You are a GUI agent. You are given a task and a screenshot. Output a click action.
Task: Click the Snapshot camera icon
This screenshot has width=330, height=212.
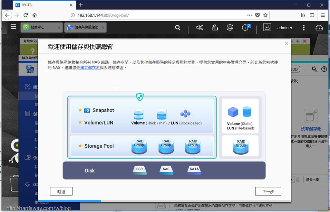[x=87, y=110]
